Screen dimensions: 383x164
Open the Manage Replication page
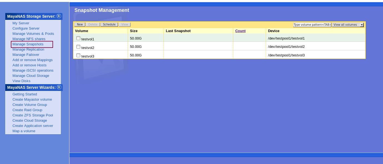point(28,50)
